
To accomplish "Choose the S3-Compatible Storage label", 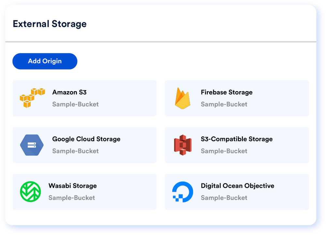I will 237,139.
